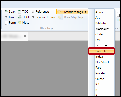
Task: Select the Private tag entry
Action: [x=101, y=73]
